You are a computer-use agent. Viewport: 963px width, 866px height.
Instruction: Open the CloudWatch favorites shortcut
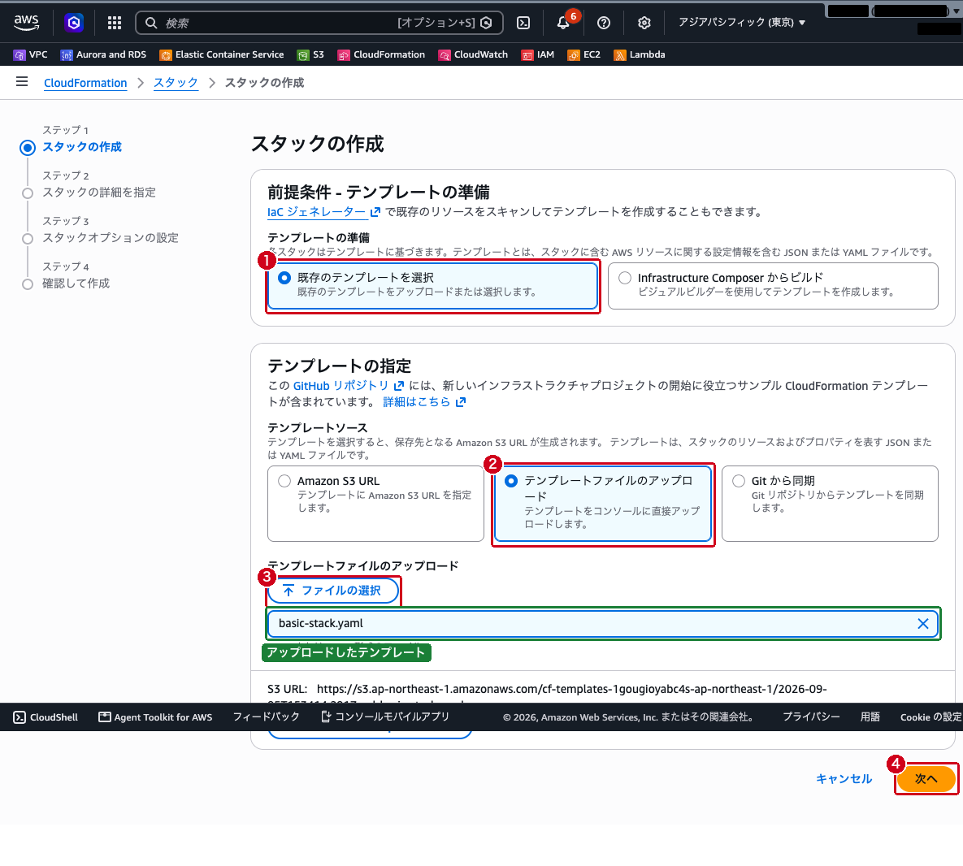pos(473,54)
